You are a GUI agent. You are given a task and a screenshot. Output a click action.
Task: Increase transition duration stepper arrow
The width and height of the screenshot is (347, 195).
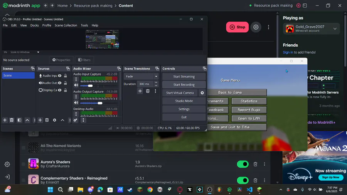pos(156,82)
